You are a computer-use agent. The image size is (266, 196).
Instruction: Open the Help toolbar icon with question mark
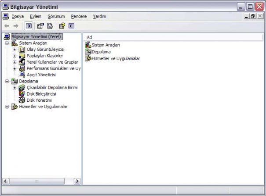(x=62, y=26)
